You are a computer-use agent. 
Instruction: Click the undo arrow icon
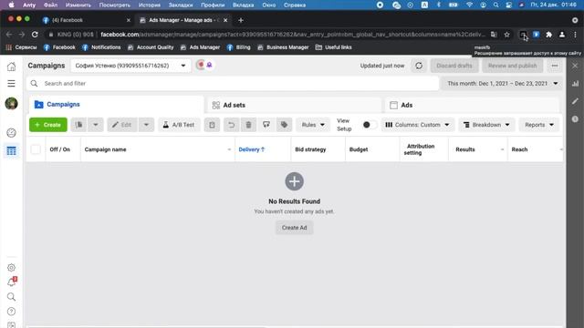(x=231, y=125)
